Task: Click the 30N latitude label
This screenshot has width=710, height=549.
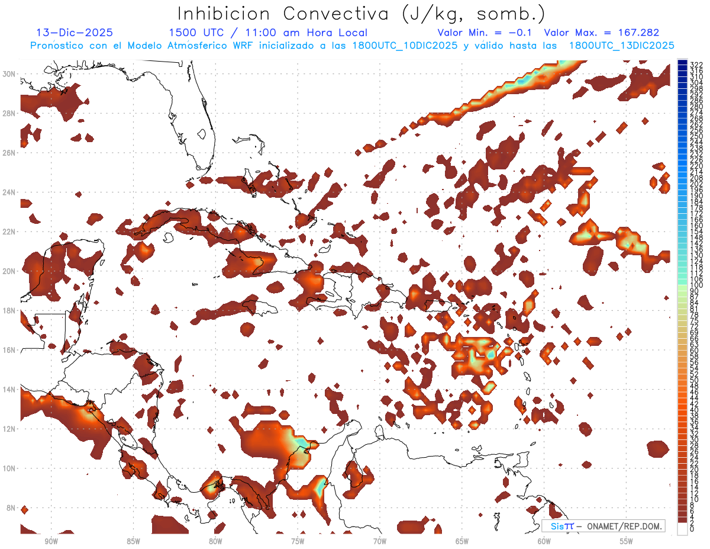Action: (x=9, y=74)
